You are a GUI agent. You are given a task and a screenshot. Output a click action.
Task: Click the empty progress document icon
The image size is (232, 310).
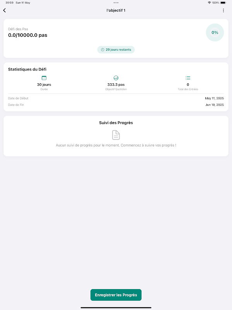coord(116,135)
